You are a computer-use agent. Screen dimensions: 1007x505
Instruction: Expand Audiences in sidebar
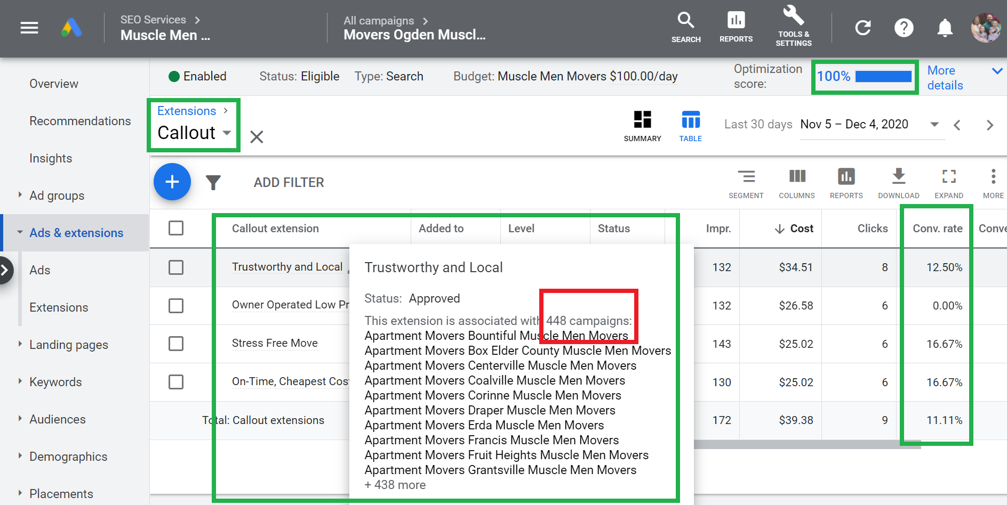click(x=20, y=419)
